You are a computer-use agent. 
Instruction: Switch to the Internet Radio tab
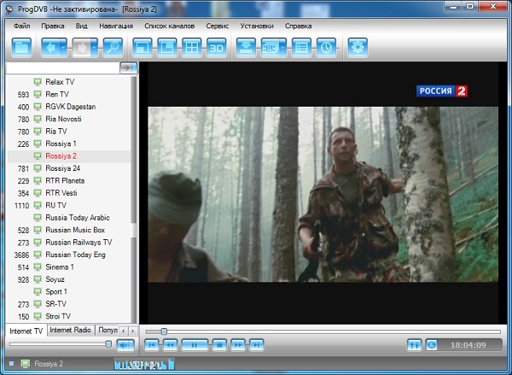[x=70, y=330]
